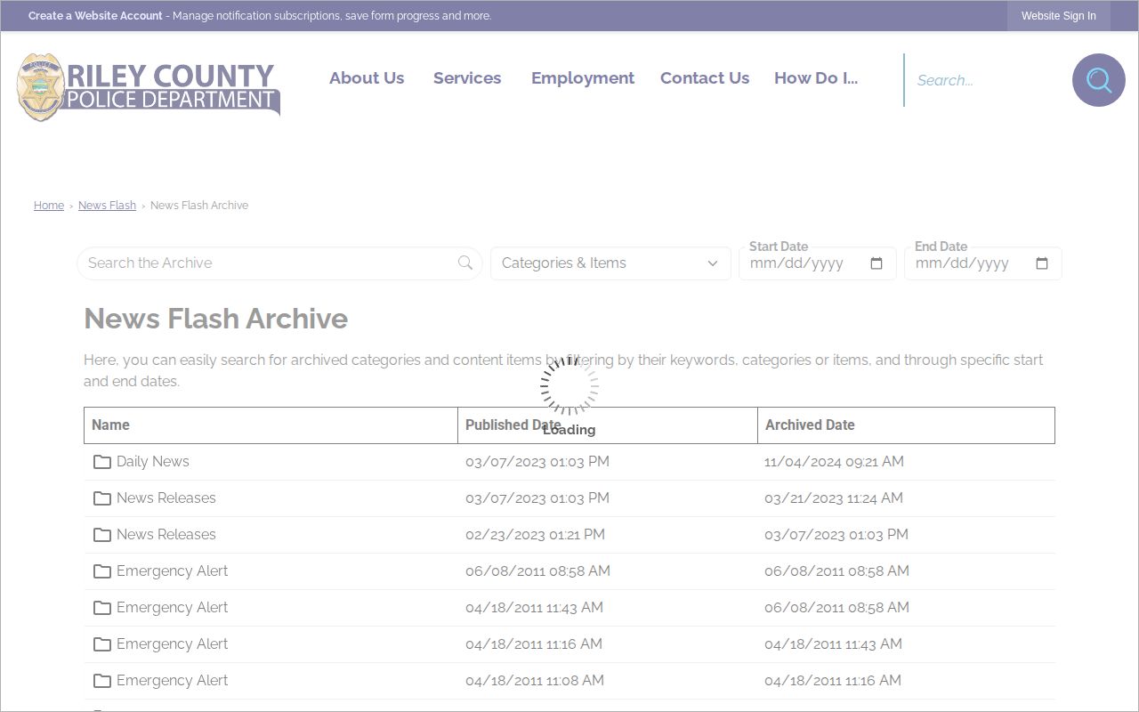Image resolution: width=1139 pixels, height=712 pixels.
Task: Focus the site Search... field
Action: pyautogui.click(x=988, y=80)
